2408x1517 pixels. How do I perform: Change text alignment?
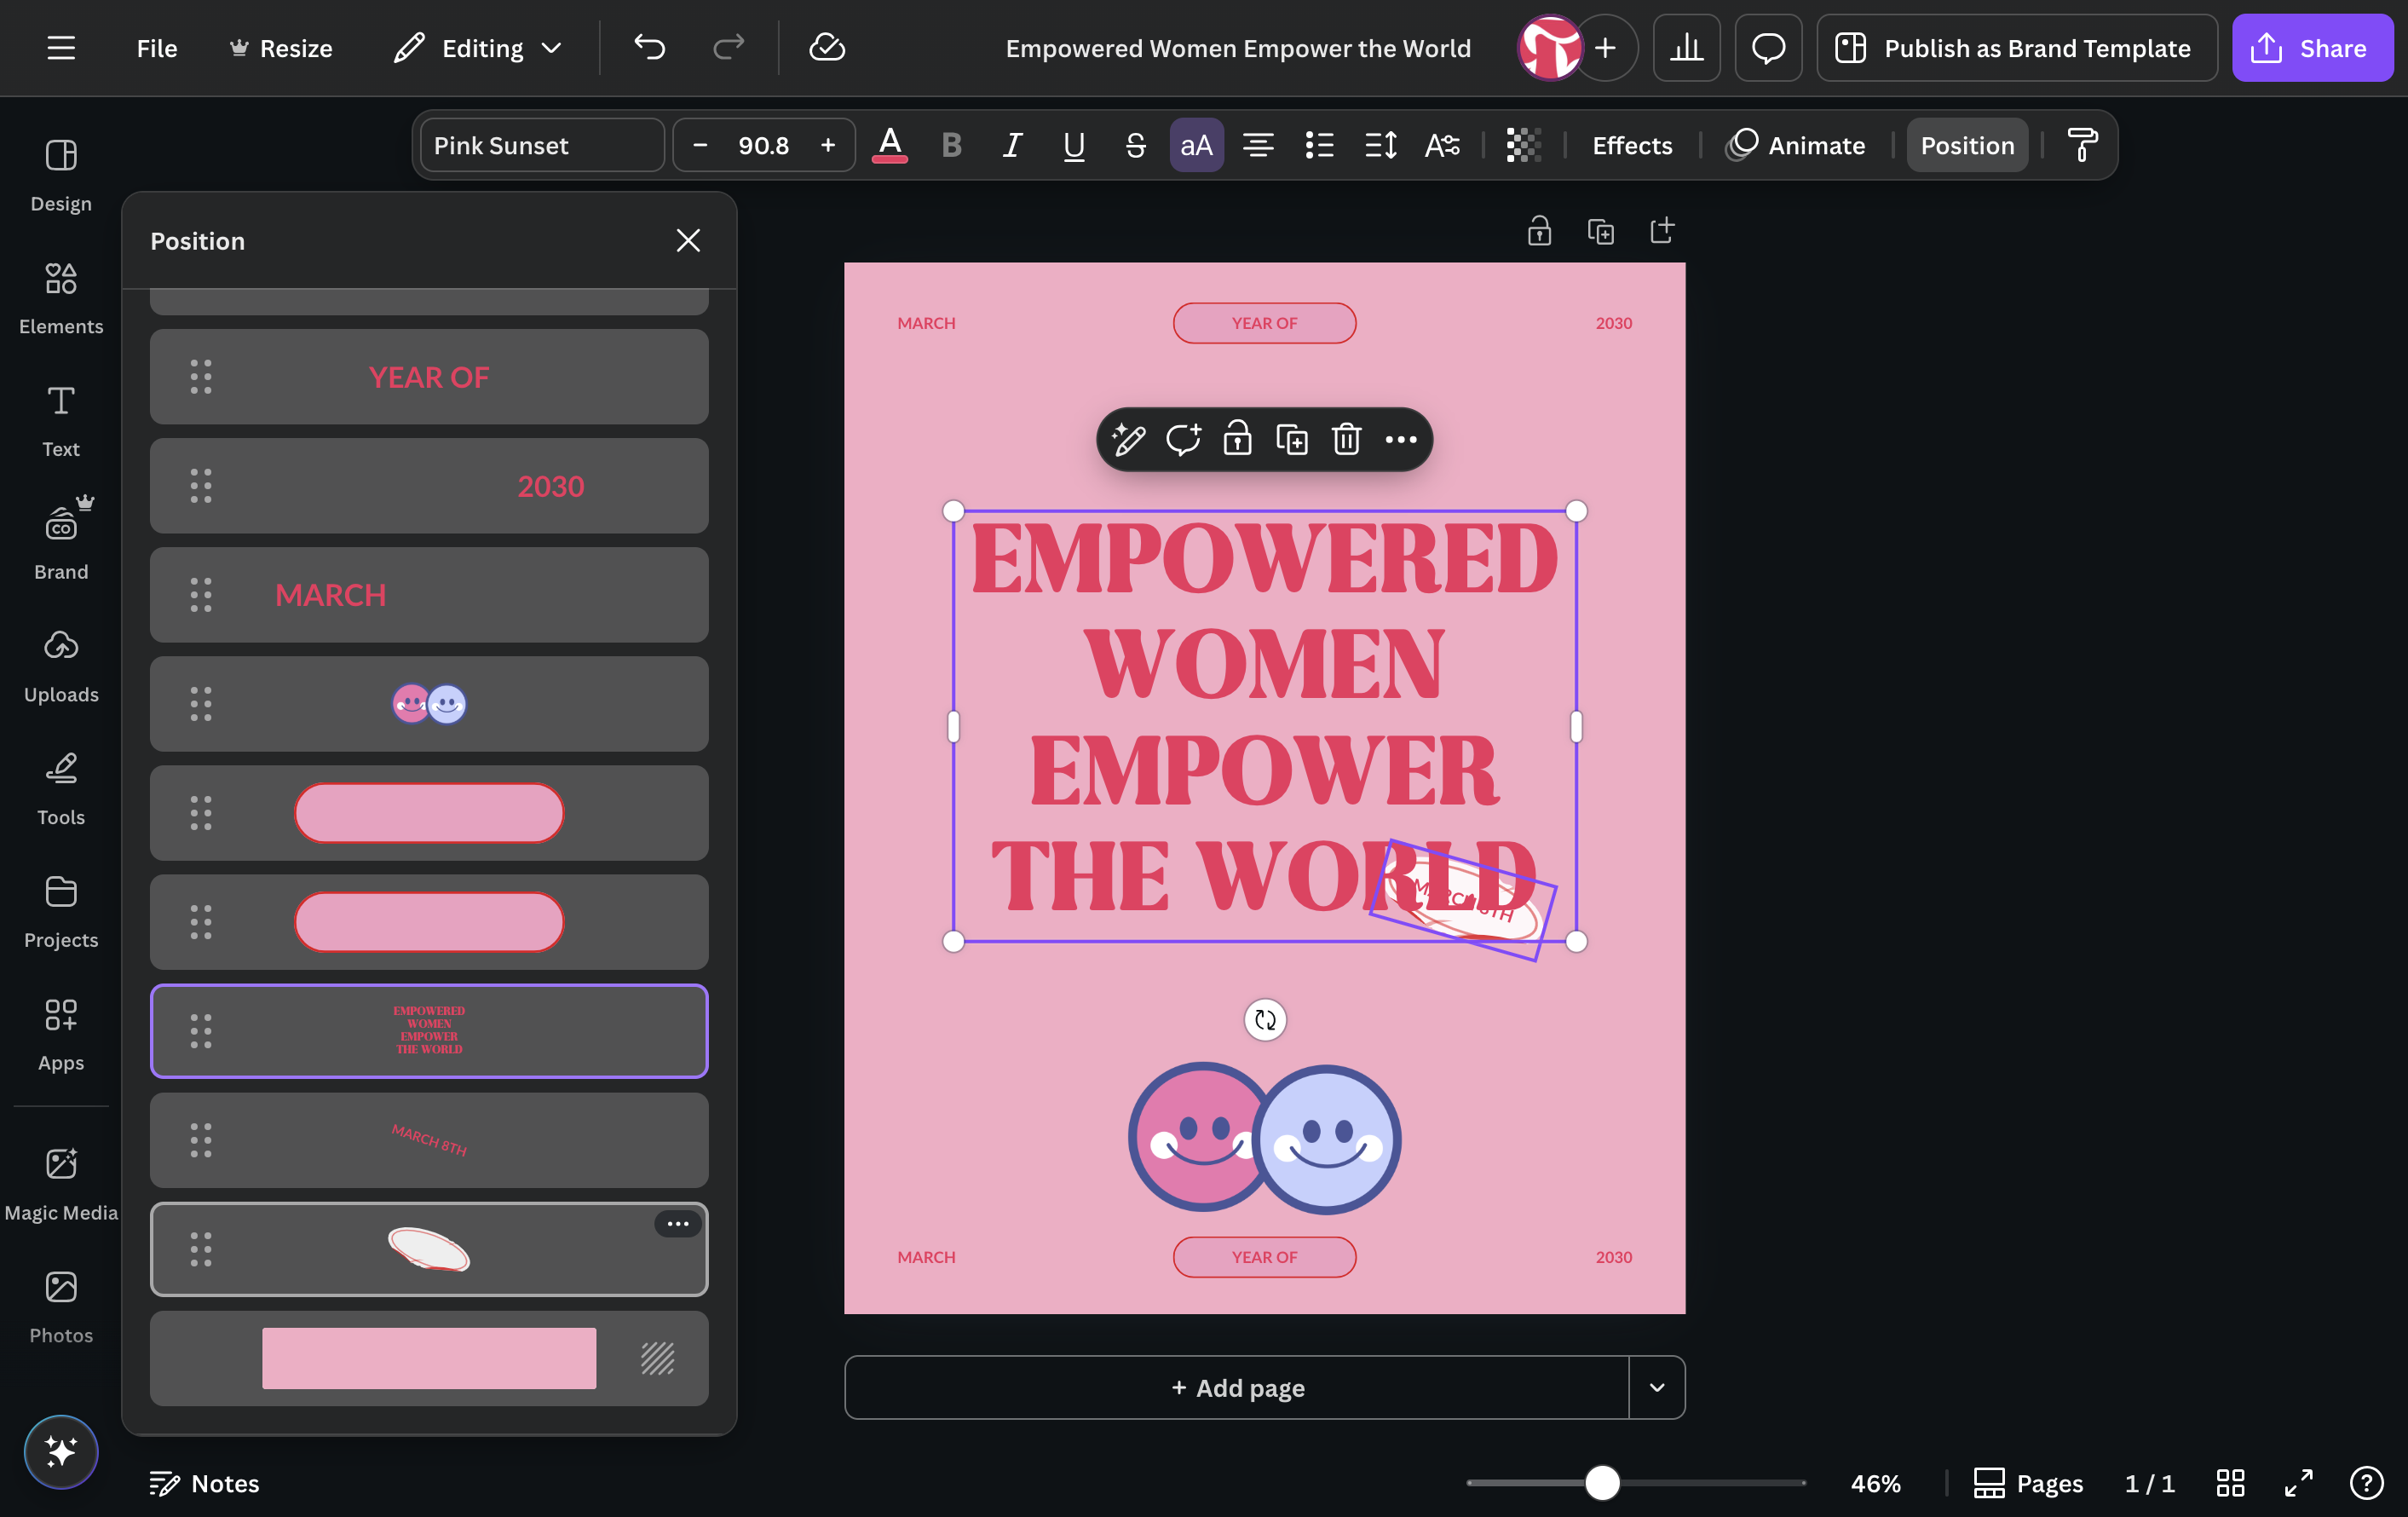1258,145
